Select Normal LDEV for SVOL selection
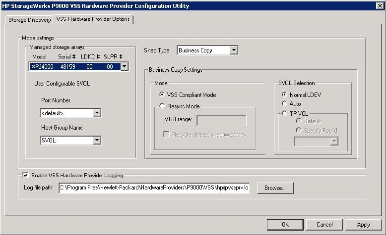The image size is (386, 235). click(284, 94)
